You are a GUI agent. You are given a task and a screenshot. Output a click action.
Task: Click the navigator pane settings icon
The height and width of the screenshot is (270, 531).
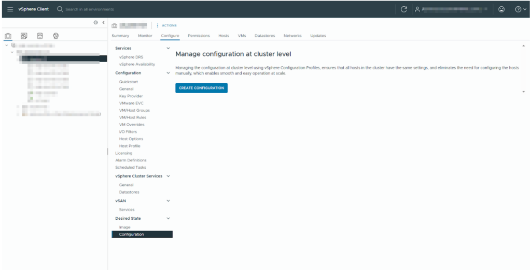(95, 23)
